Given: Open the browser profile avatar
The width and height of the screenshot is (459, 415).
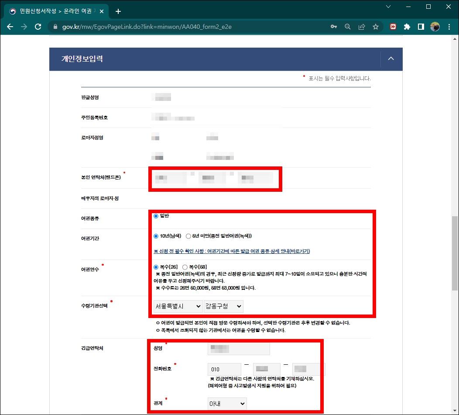Looking at the screenshot, I should [x=435, y=27].
